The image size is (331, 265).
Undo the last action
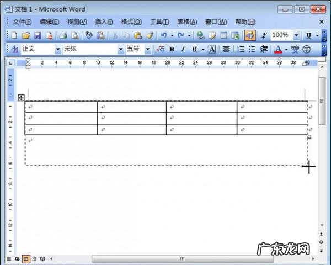click(164, 35)
